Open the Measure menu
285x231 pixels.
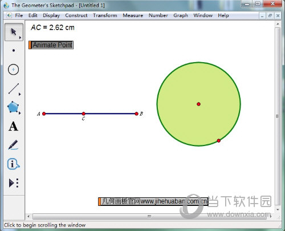pyautogui.click(x=133, y=15)
